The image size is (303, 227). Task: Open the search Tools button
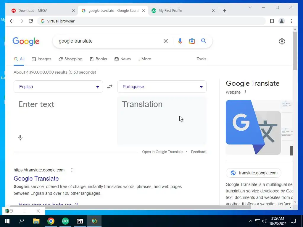201,59
